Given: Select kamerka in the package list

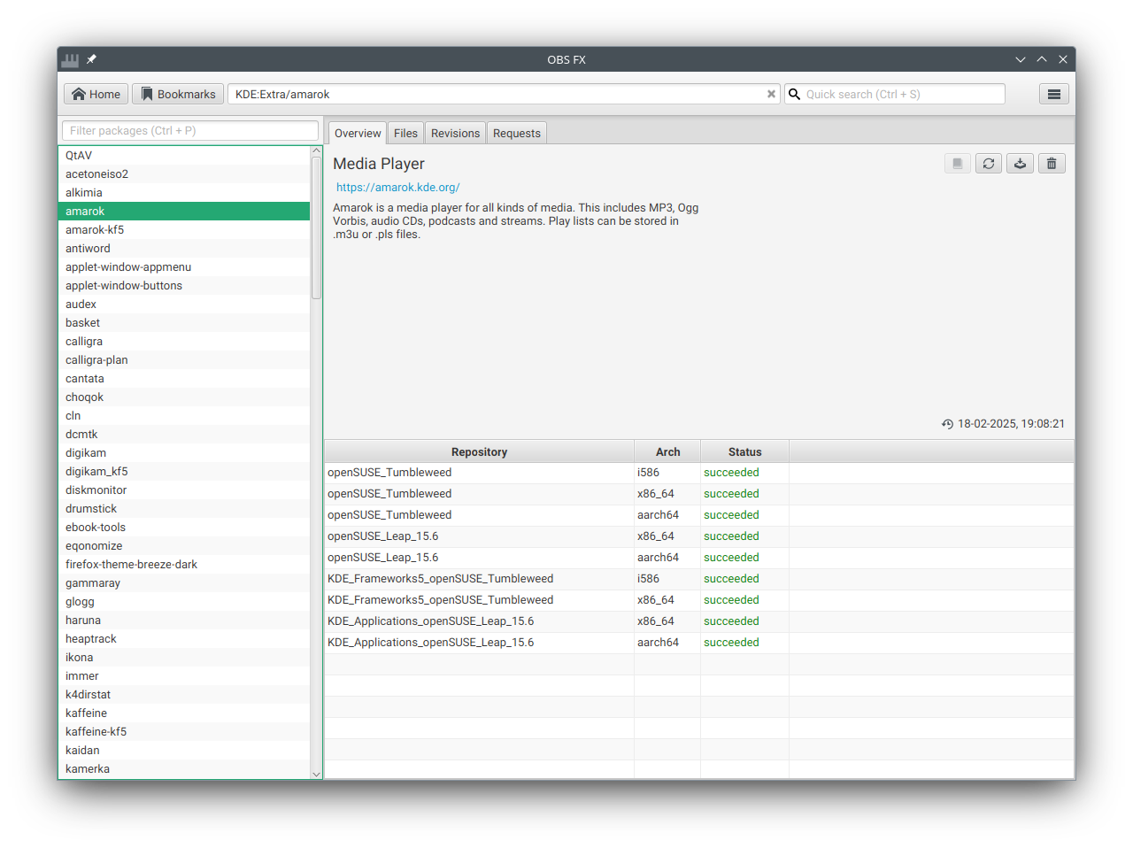Looking at the screenshot, I should tap(184, 769).
